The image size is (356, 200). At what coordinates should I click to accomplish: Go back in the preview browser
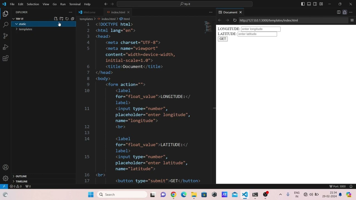click(x=220, y=20)
